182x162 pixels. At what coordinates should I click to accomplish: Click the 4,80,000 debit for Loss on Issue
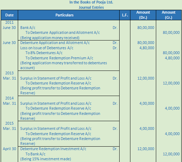coord(147,48)
